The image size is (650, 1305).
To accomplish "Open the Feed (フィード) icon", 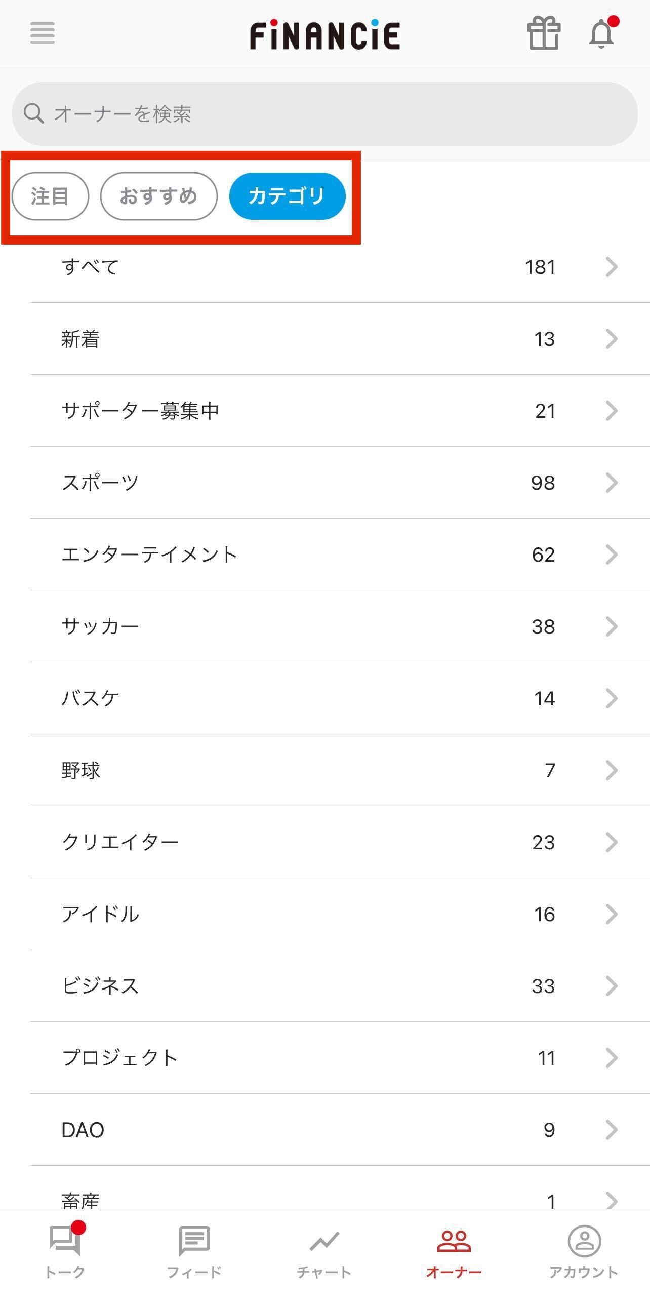I will click(x=194, y=1240).
